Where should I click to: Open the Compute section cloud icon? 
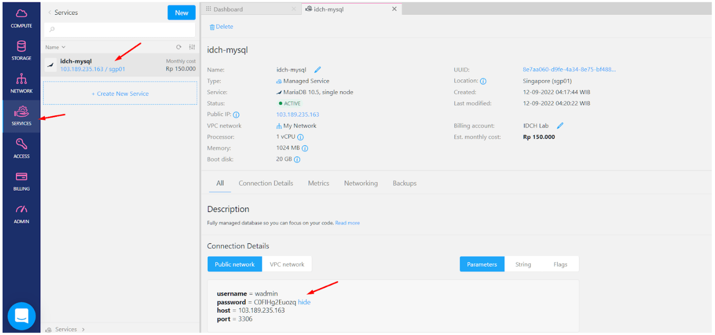(21, 14)
